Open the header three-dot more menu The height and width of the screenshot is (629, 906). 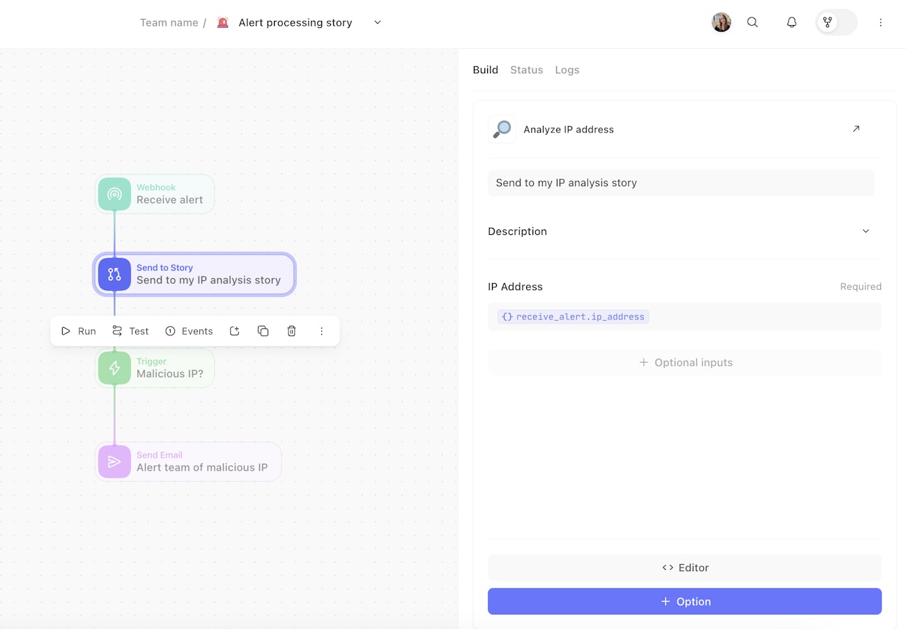880,22
